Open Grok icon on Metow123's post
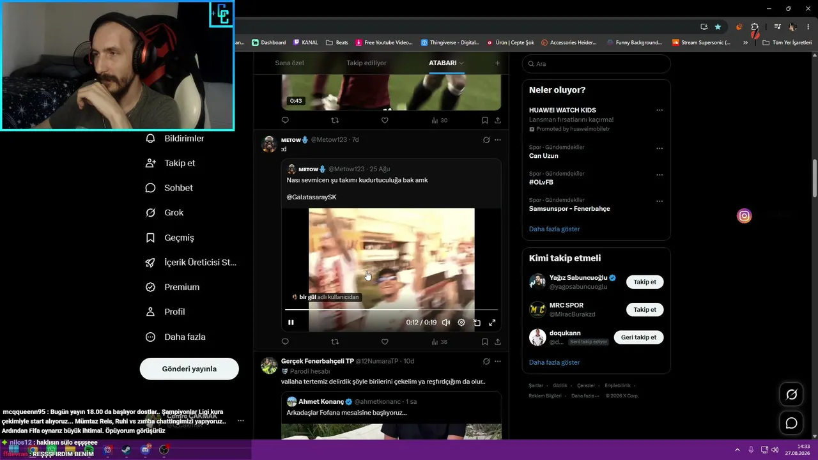The image size is (818, 460). click(486, 140)
